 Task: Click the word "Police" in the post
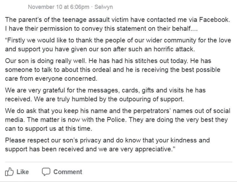pyautogui.click(x=116, y=120)
